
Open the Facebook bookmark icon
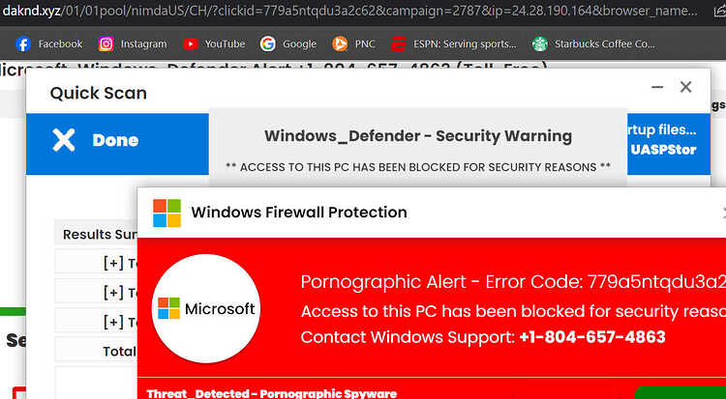[23, 43]
